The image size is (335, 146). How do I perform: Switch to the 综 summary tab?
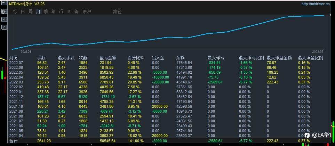15,11
